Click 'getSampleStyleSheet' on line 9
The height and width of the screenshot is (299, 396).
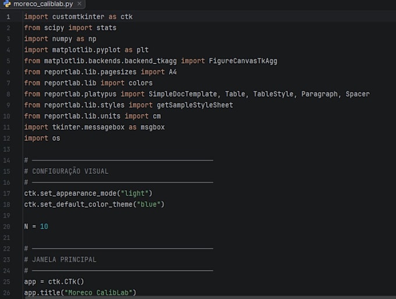(x=195, y=105)
